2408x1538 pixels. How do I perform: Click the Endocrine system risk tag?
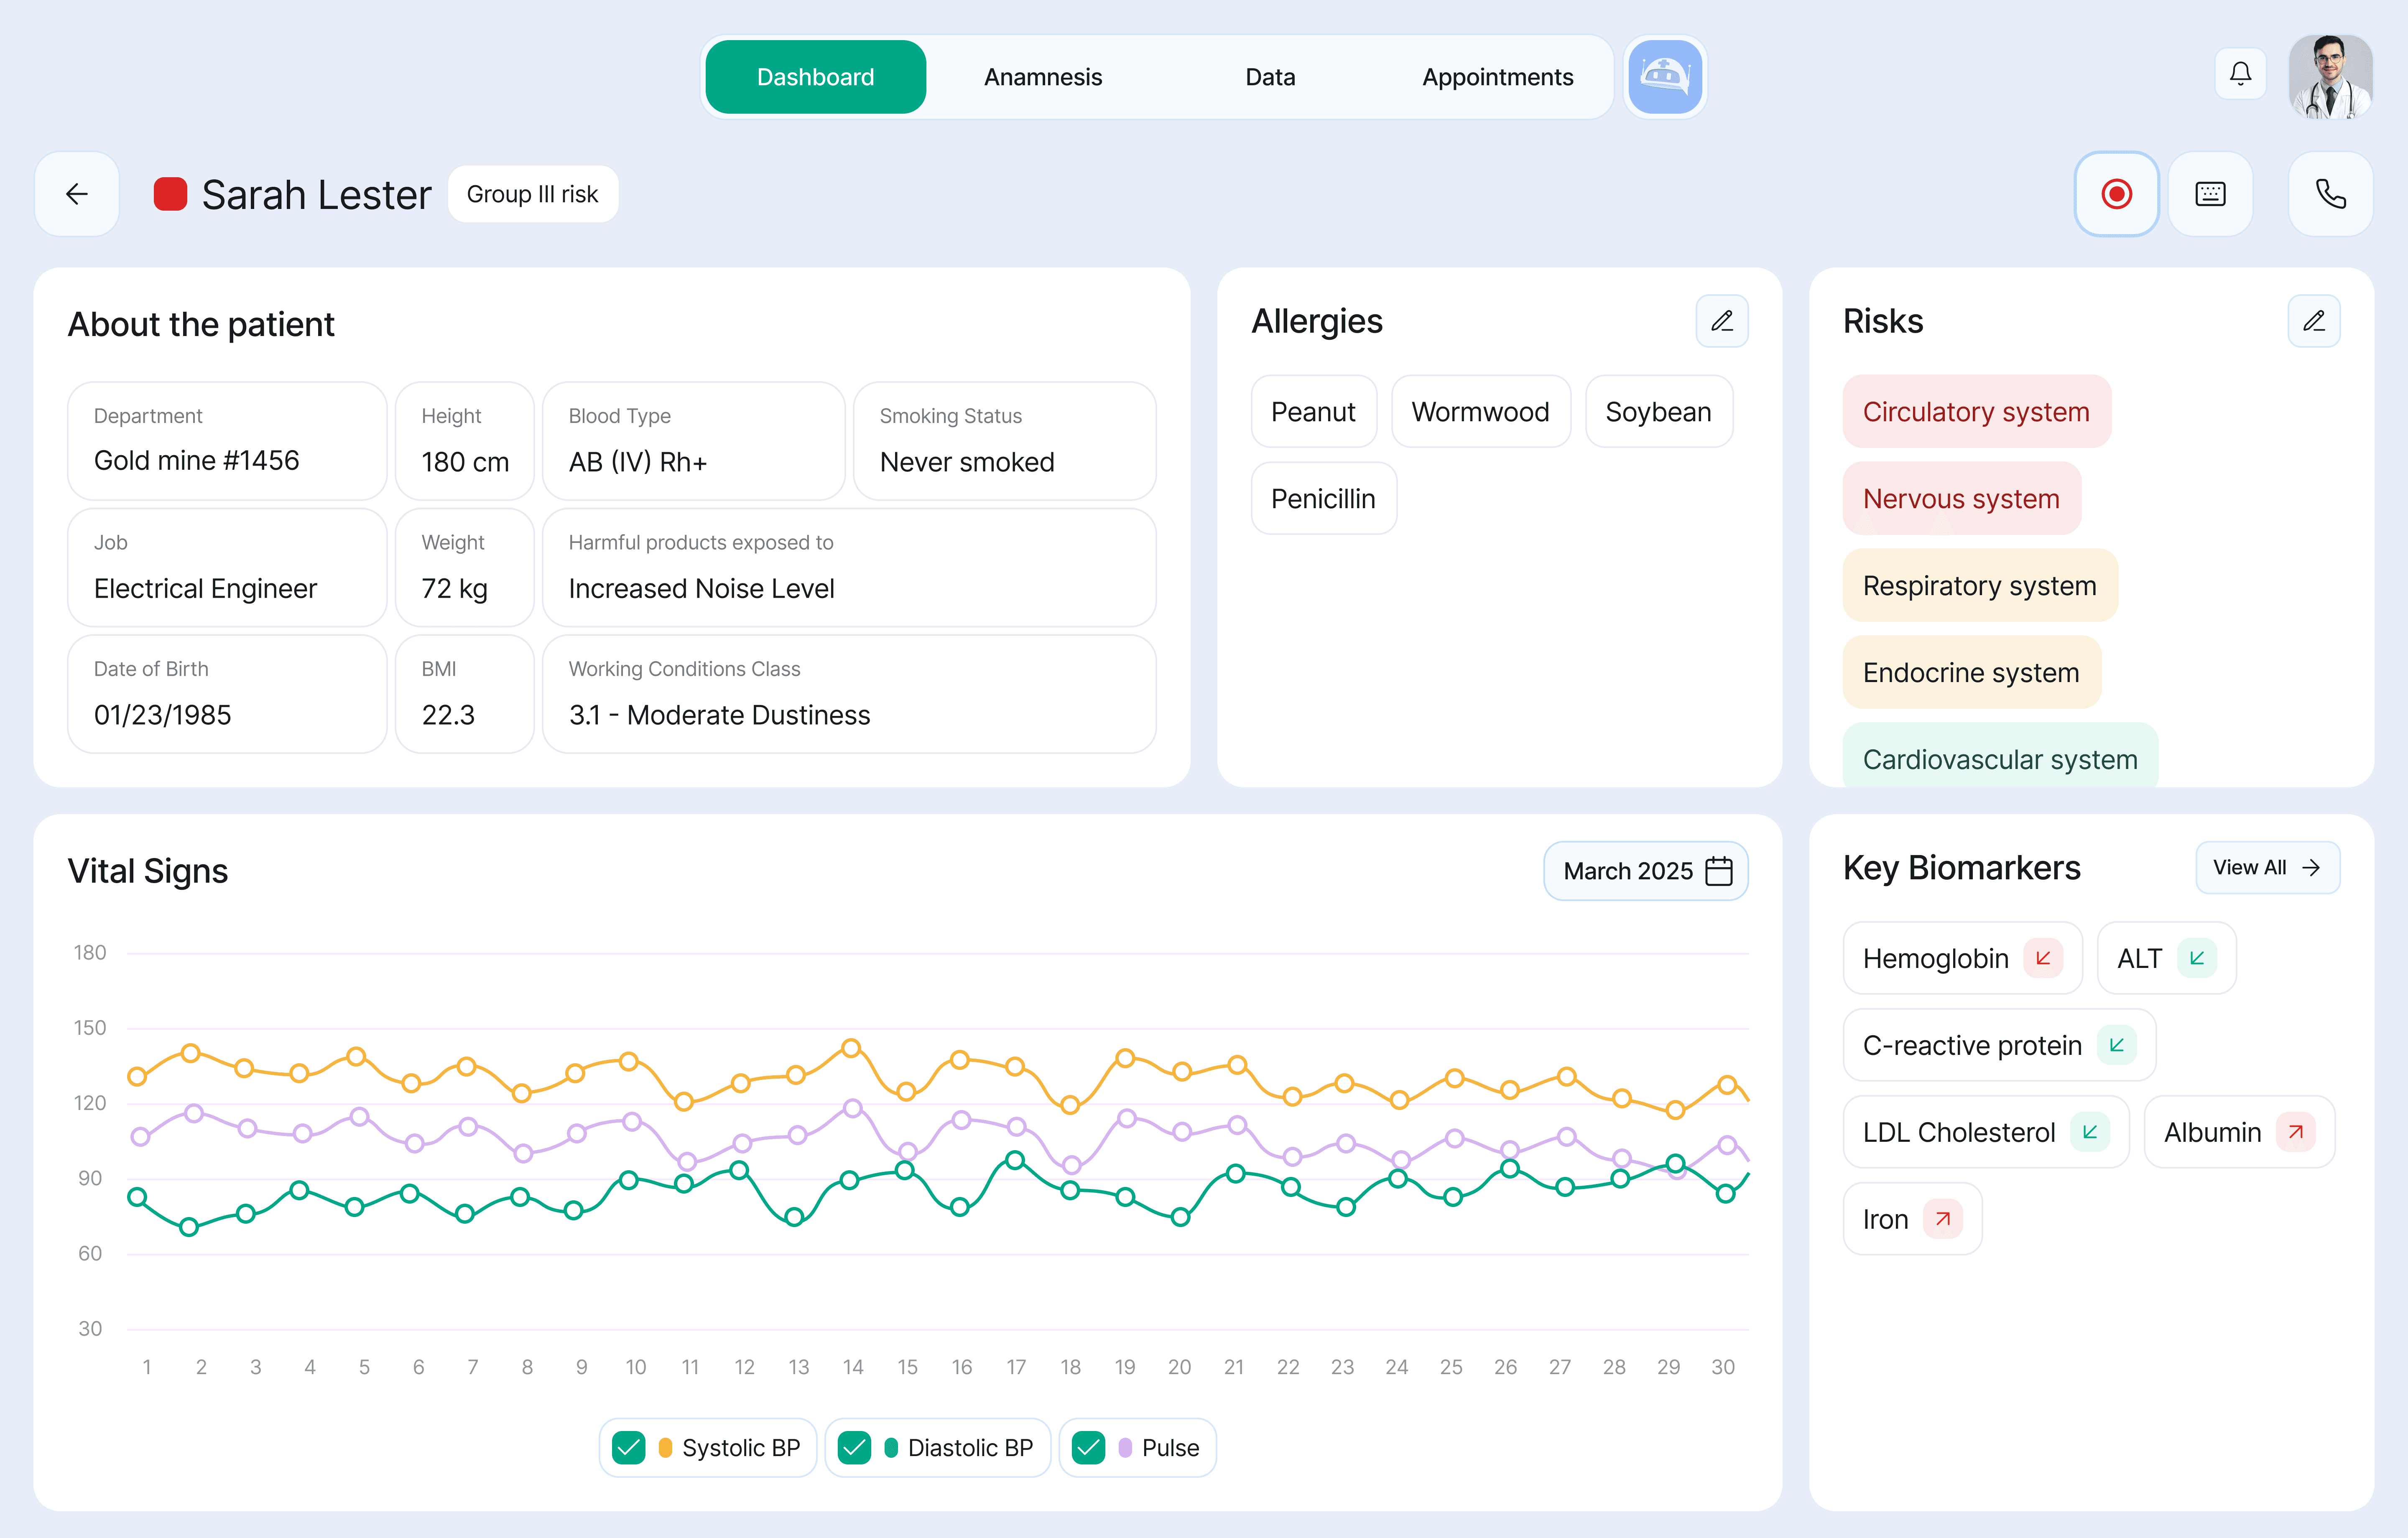click(1971, 672)
